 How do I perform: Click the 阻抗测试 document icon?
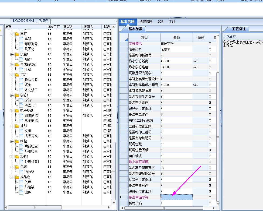pyautogui.click(x=21, y=116)
